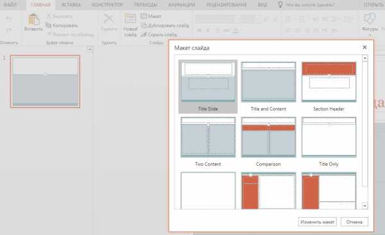This screenshot has width=385, height=235.
Task: Open the Фигуры shapes dropdown
Action: pyautogui.click(x=370, y=24)
